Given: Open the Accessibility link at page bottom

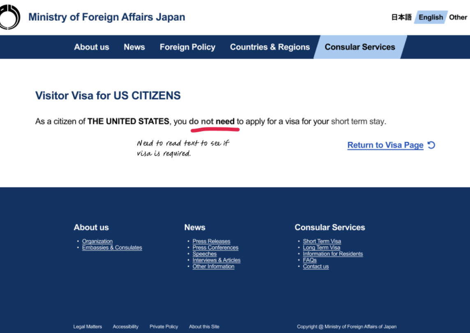Looking at the screenshot, I should tap(126, 327).
